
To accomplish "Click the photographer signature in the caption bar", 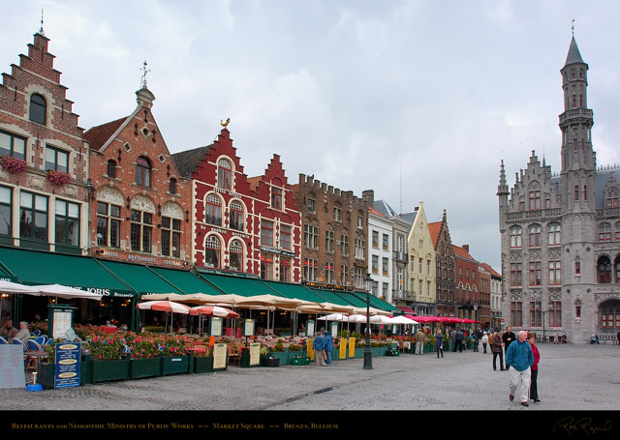I will 581,425.
